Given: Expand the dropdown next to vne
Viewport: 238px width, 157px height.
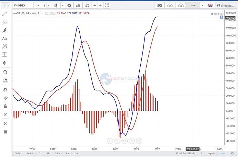Looking at the screenshot, I should pos(202,6).
